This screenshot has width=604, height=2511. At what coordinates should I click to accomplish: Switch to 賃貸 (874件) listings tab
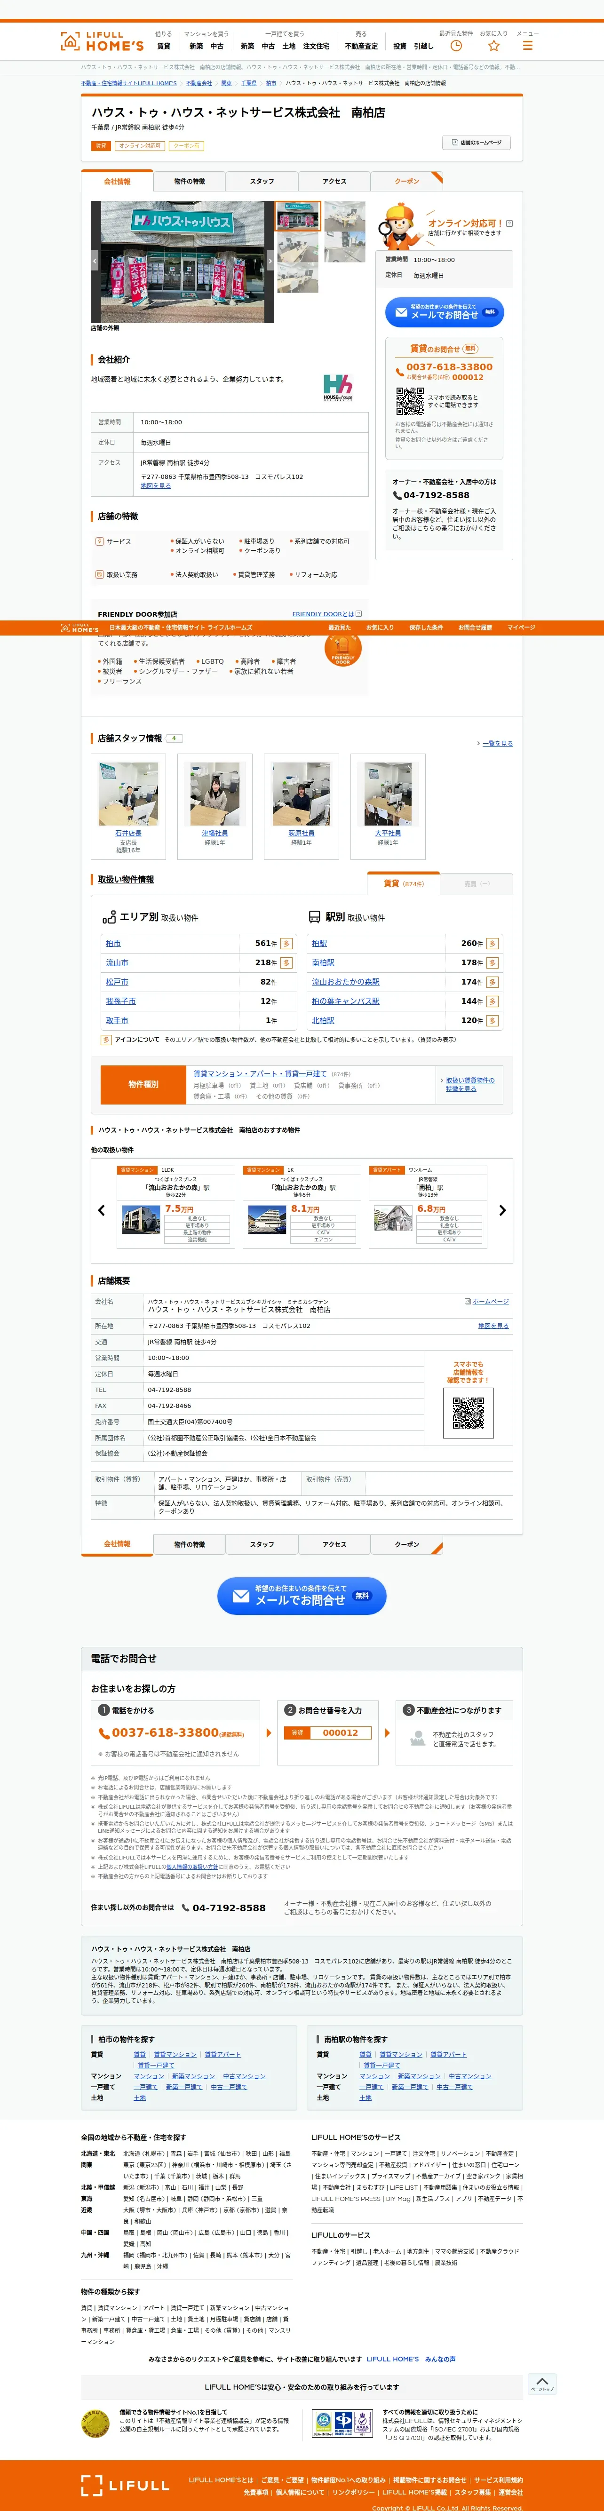[x=403, y=883]
